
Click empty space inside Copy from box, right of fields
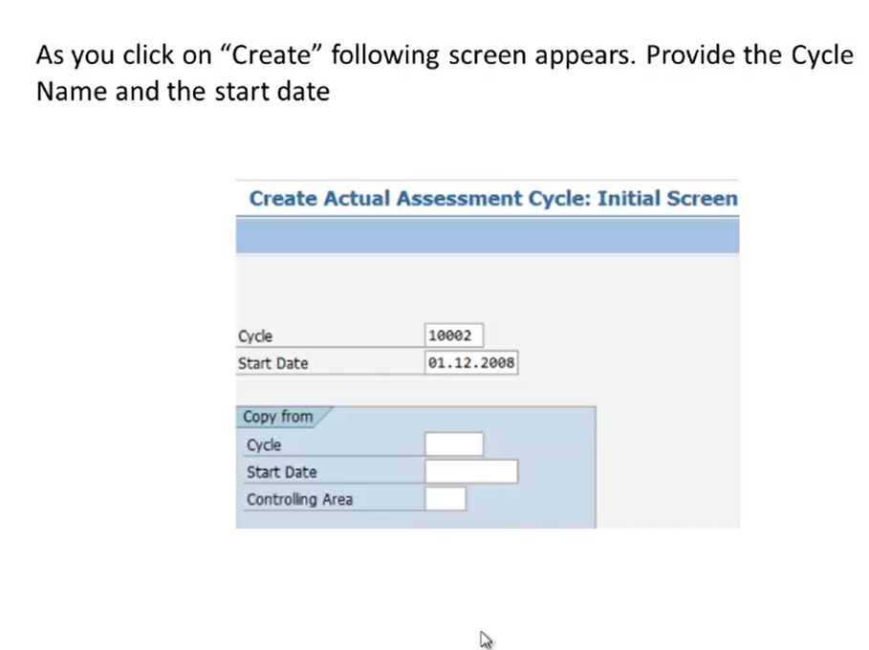tap(557, 471)
